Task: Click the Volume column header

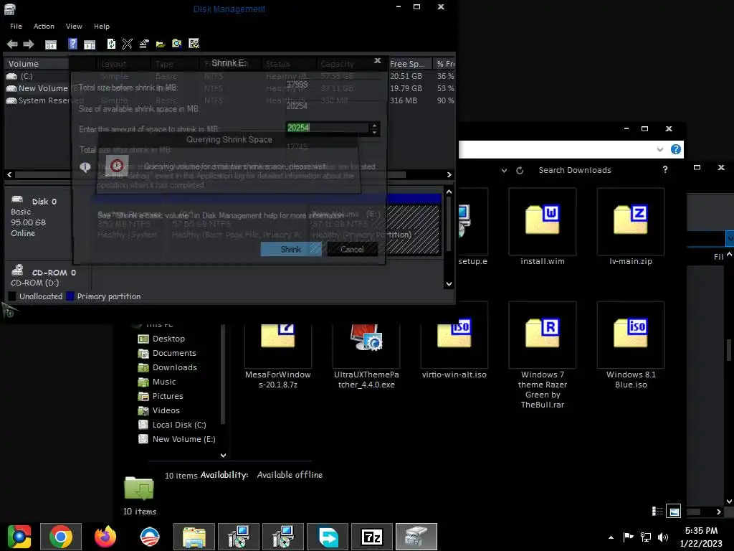Action: point(37,64)
